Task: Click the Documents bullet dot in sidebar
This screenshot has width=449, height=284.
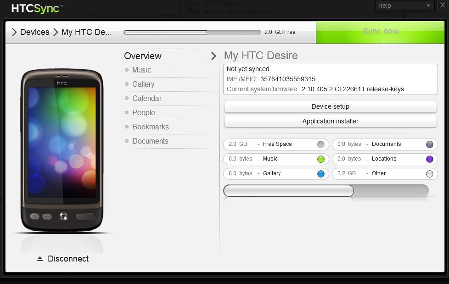Action: (x=127, y=141)
